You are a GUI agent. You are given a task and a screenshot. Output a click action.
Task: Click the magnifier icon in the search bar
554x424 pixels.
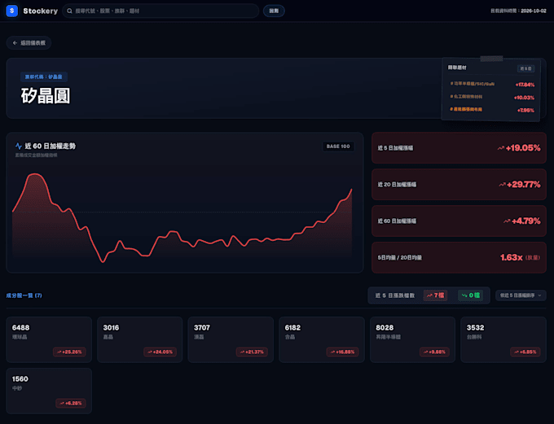coord(69,11)
